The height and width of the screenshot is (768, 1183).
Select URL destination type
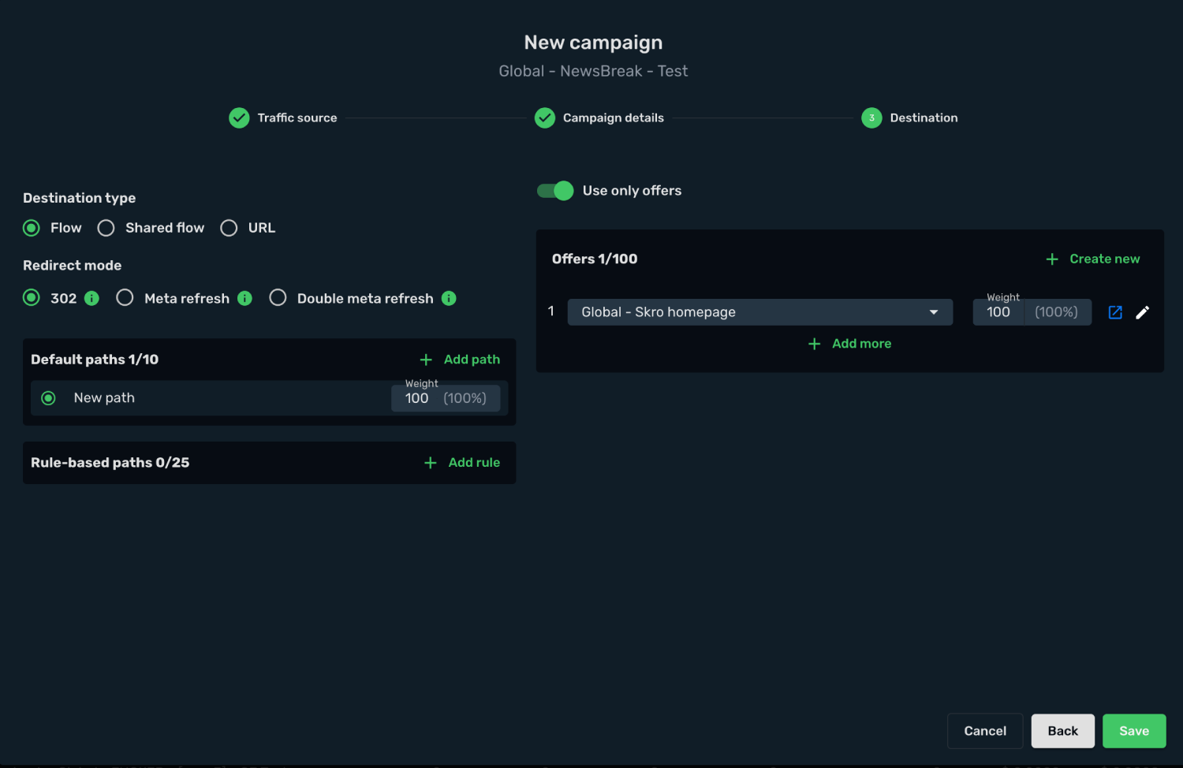pos(229,228)
